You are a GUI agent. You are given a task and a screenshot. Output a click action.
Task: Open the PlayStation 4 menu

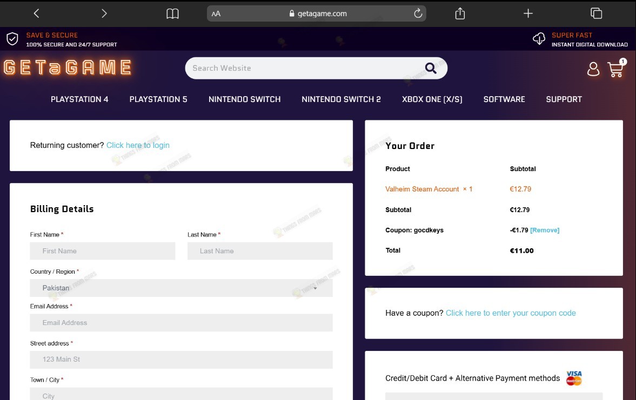(79, 99)
